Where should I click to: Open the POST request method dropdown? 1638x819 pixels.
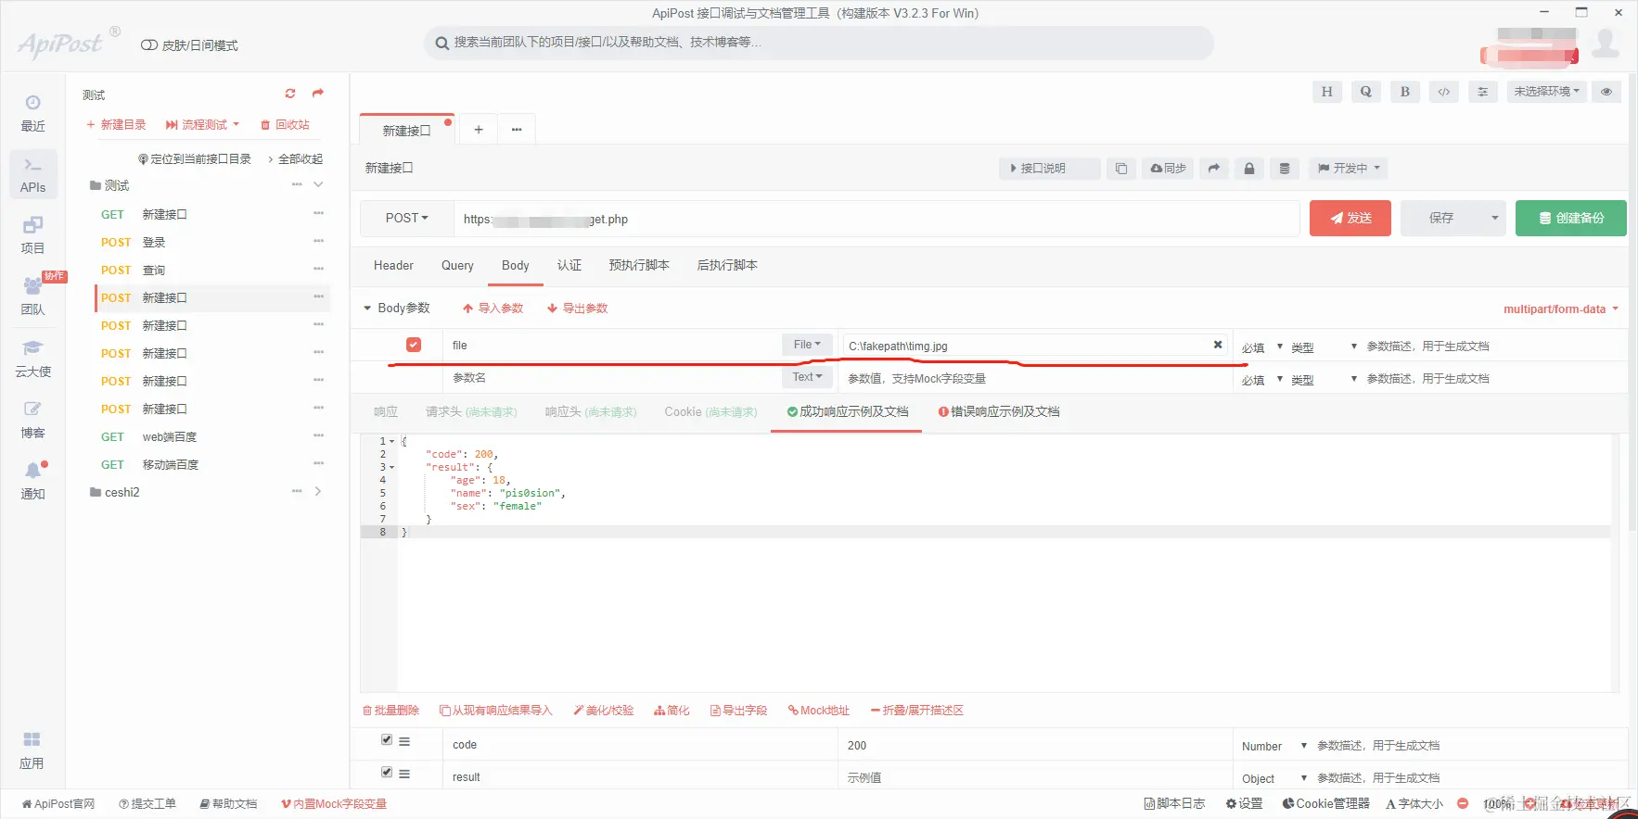(x=407, y=219)
